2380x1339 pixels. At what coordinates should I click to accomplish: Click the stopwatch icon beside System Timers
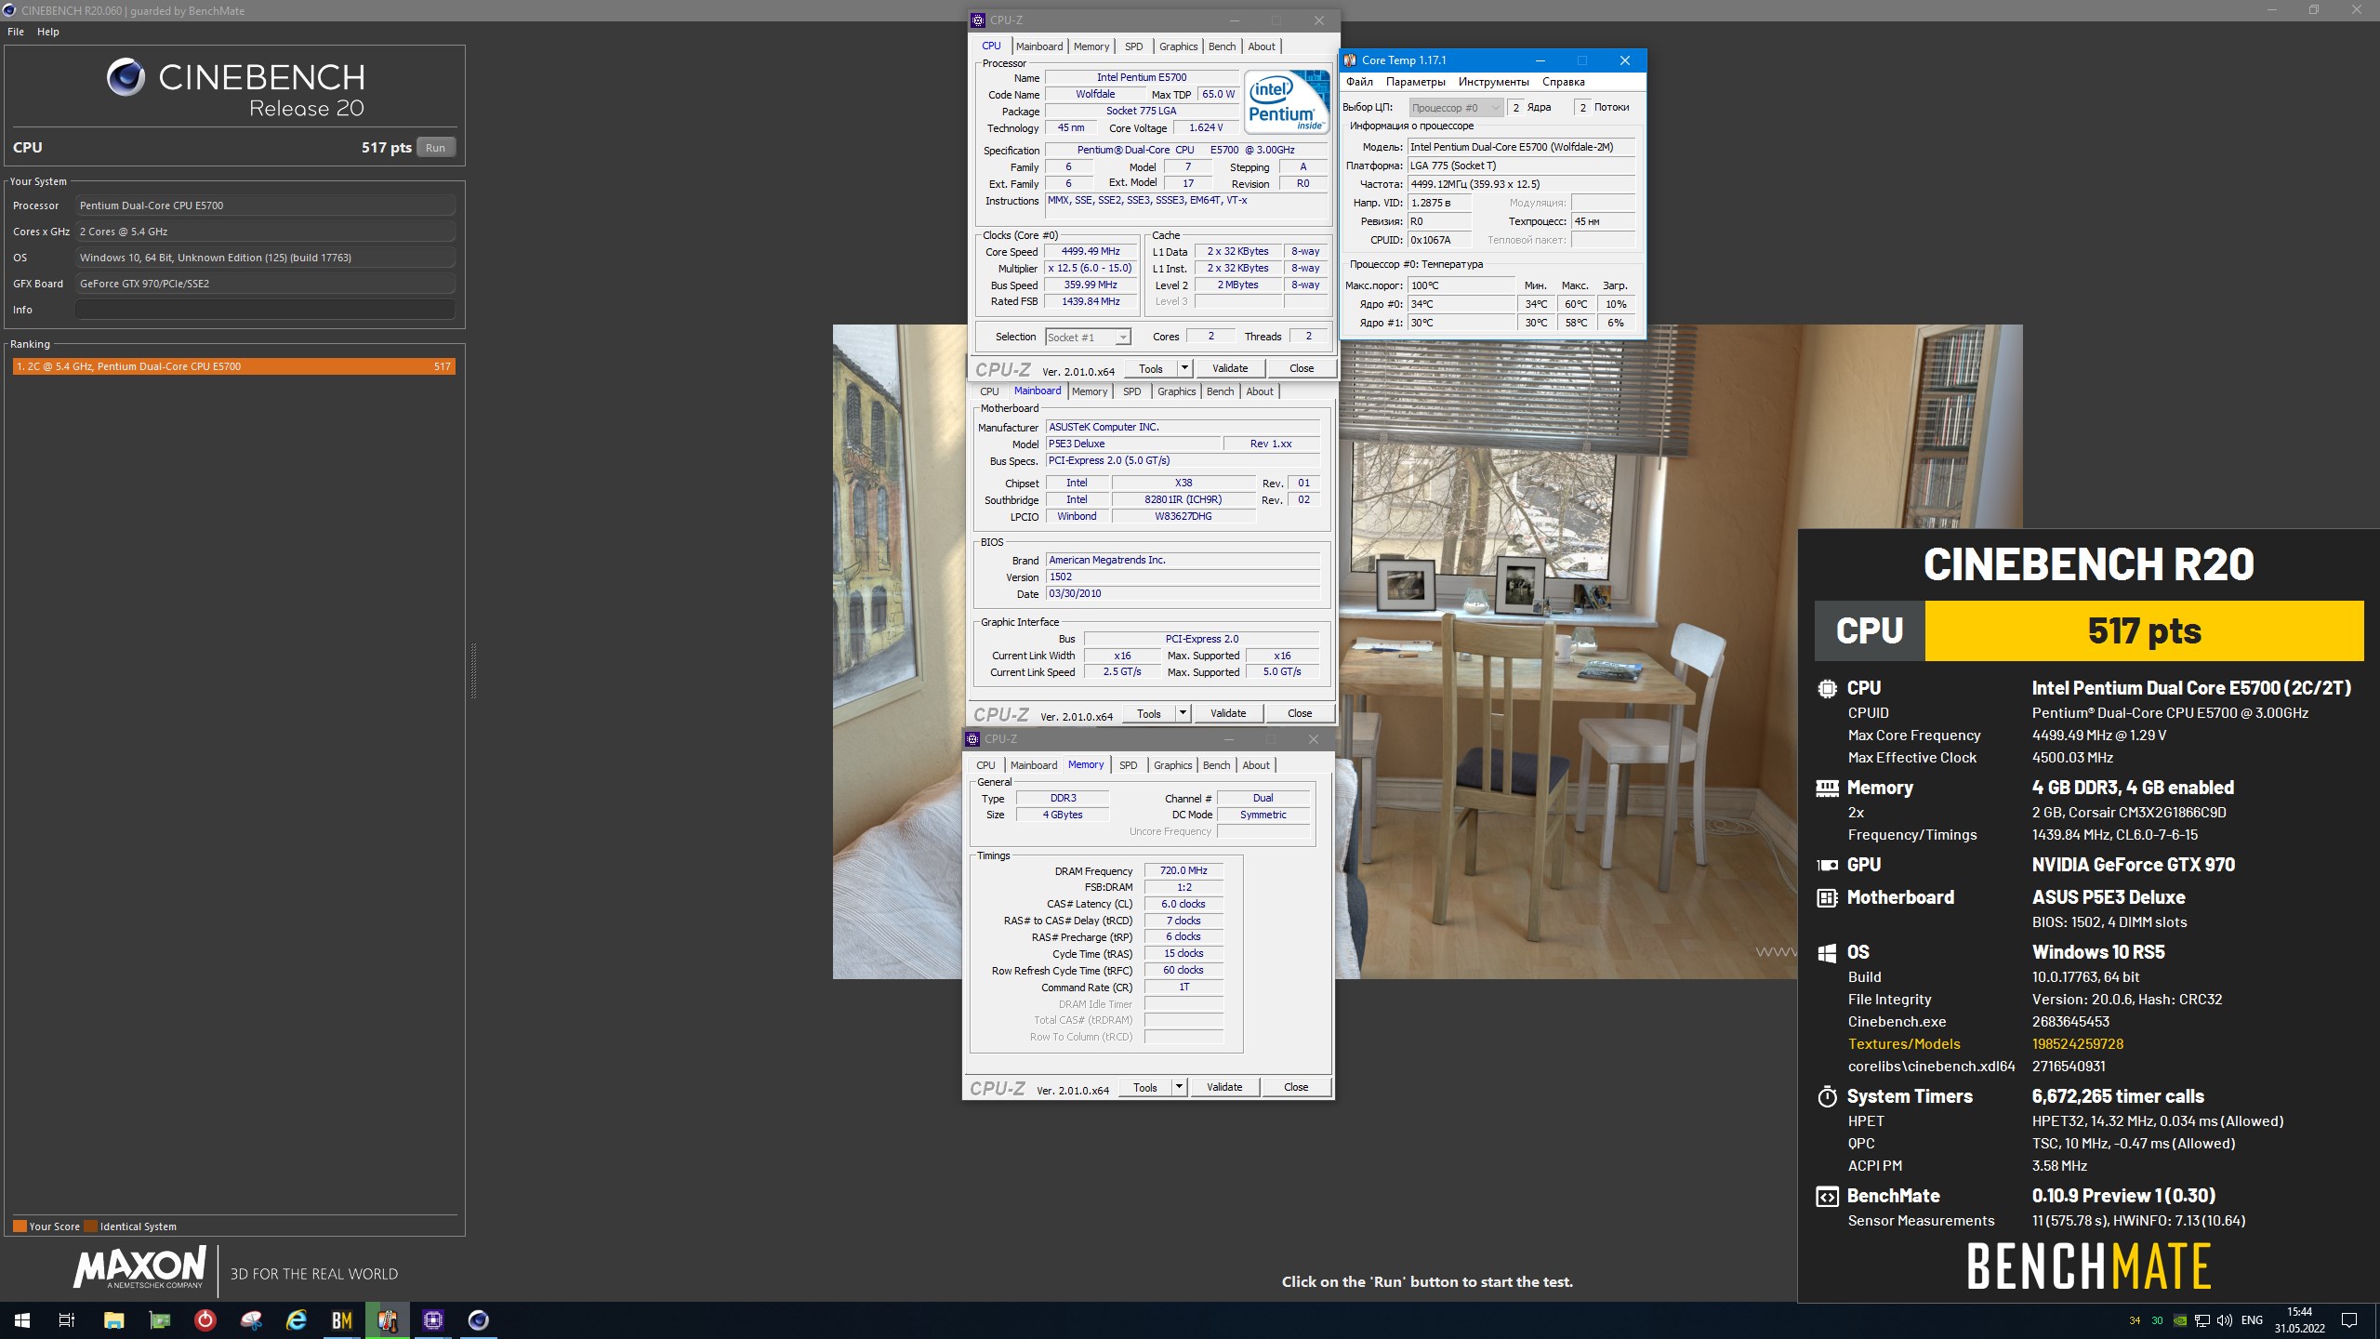1827,1097
